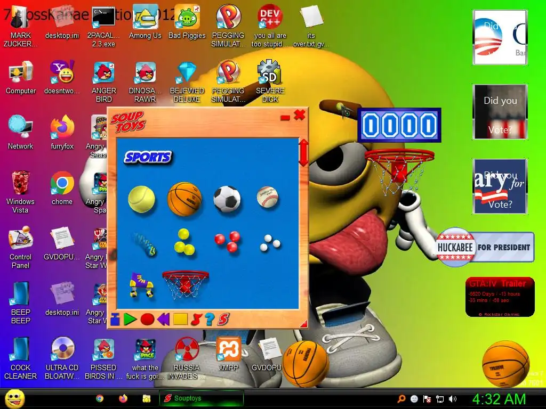Viewport: 546px width, 409px height.
Task: Click the volume speaker tray icon
Action: pos(453,399)
